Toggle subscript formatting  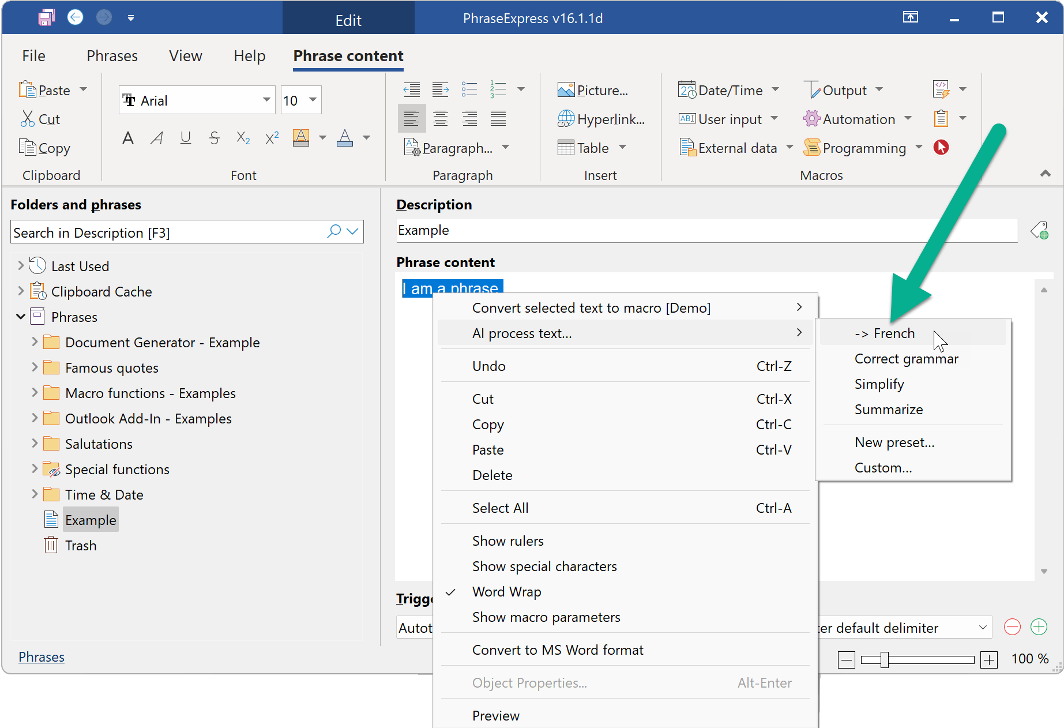pyautogui.click(x=243, y=138)
